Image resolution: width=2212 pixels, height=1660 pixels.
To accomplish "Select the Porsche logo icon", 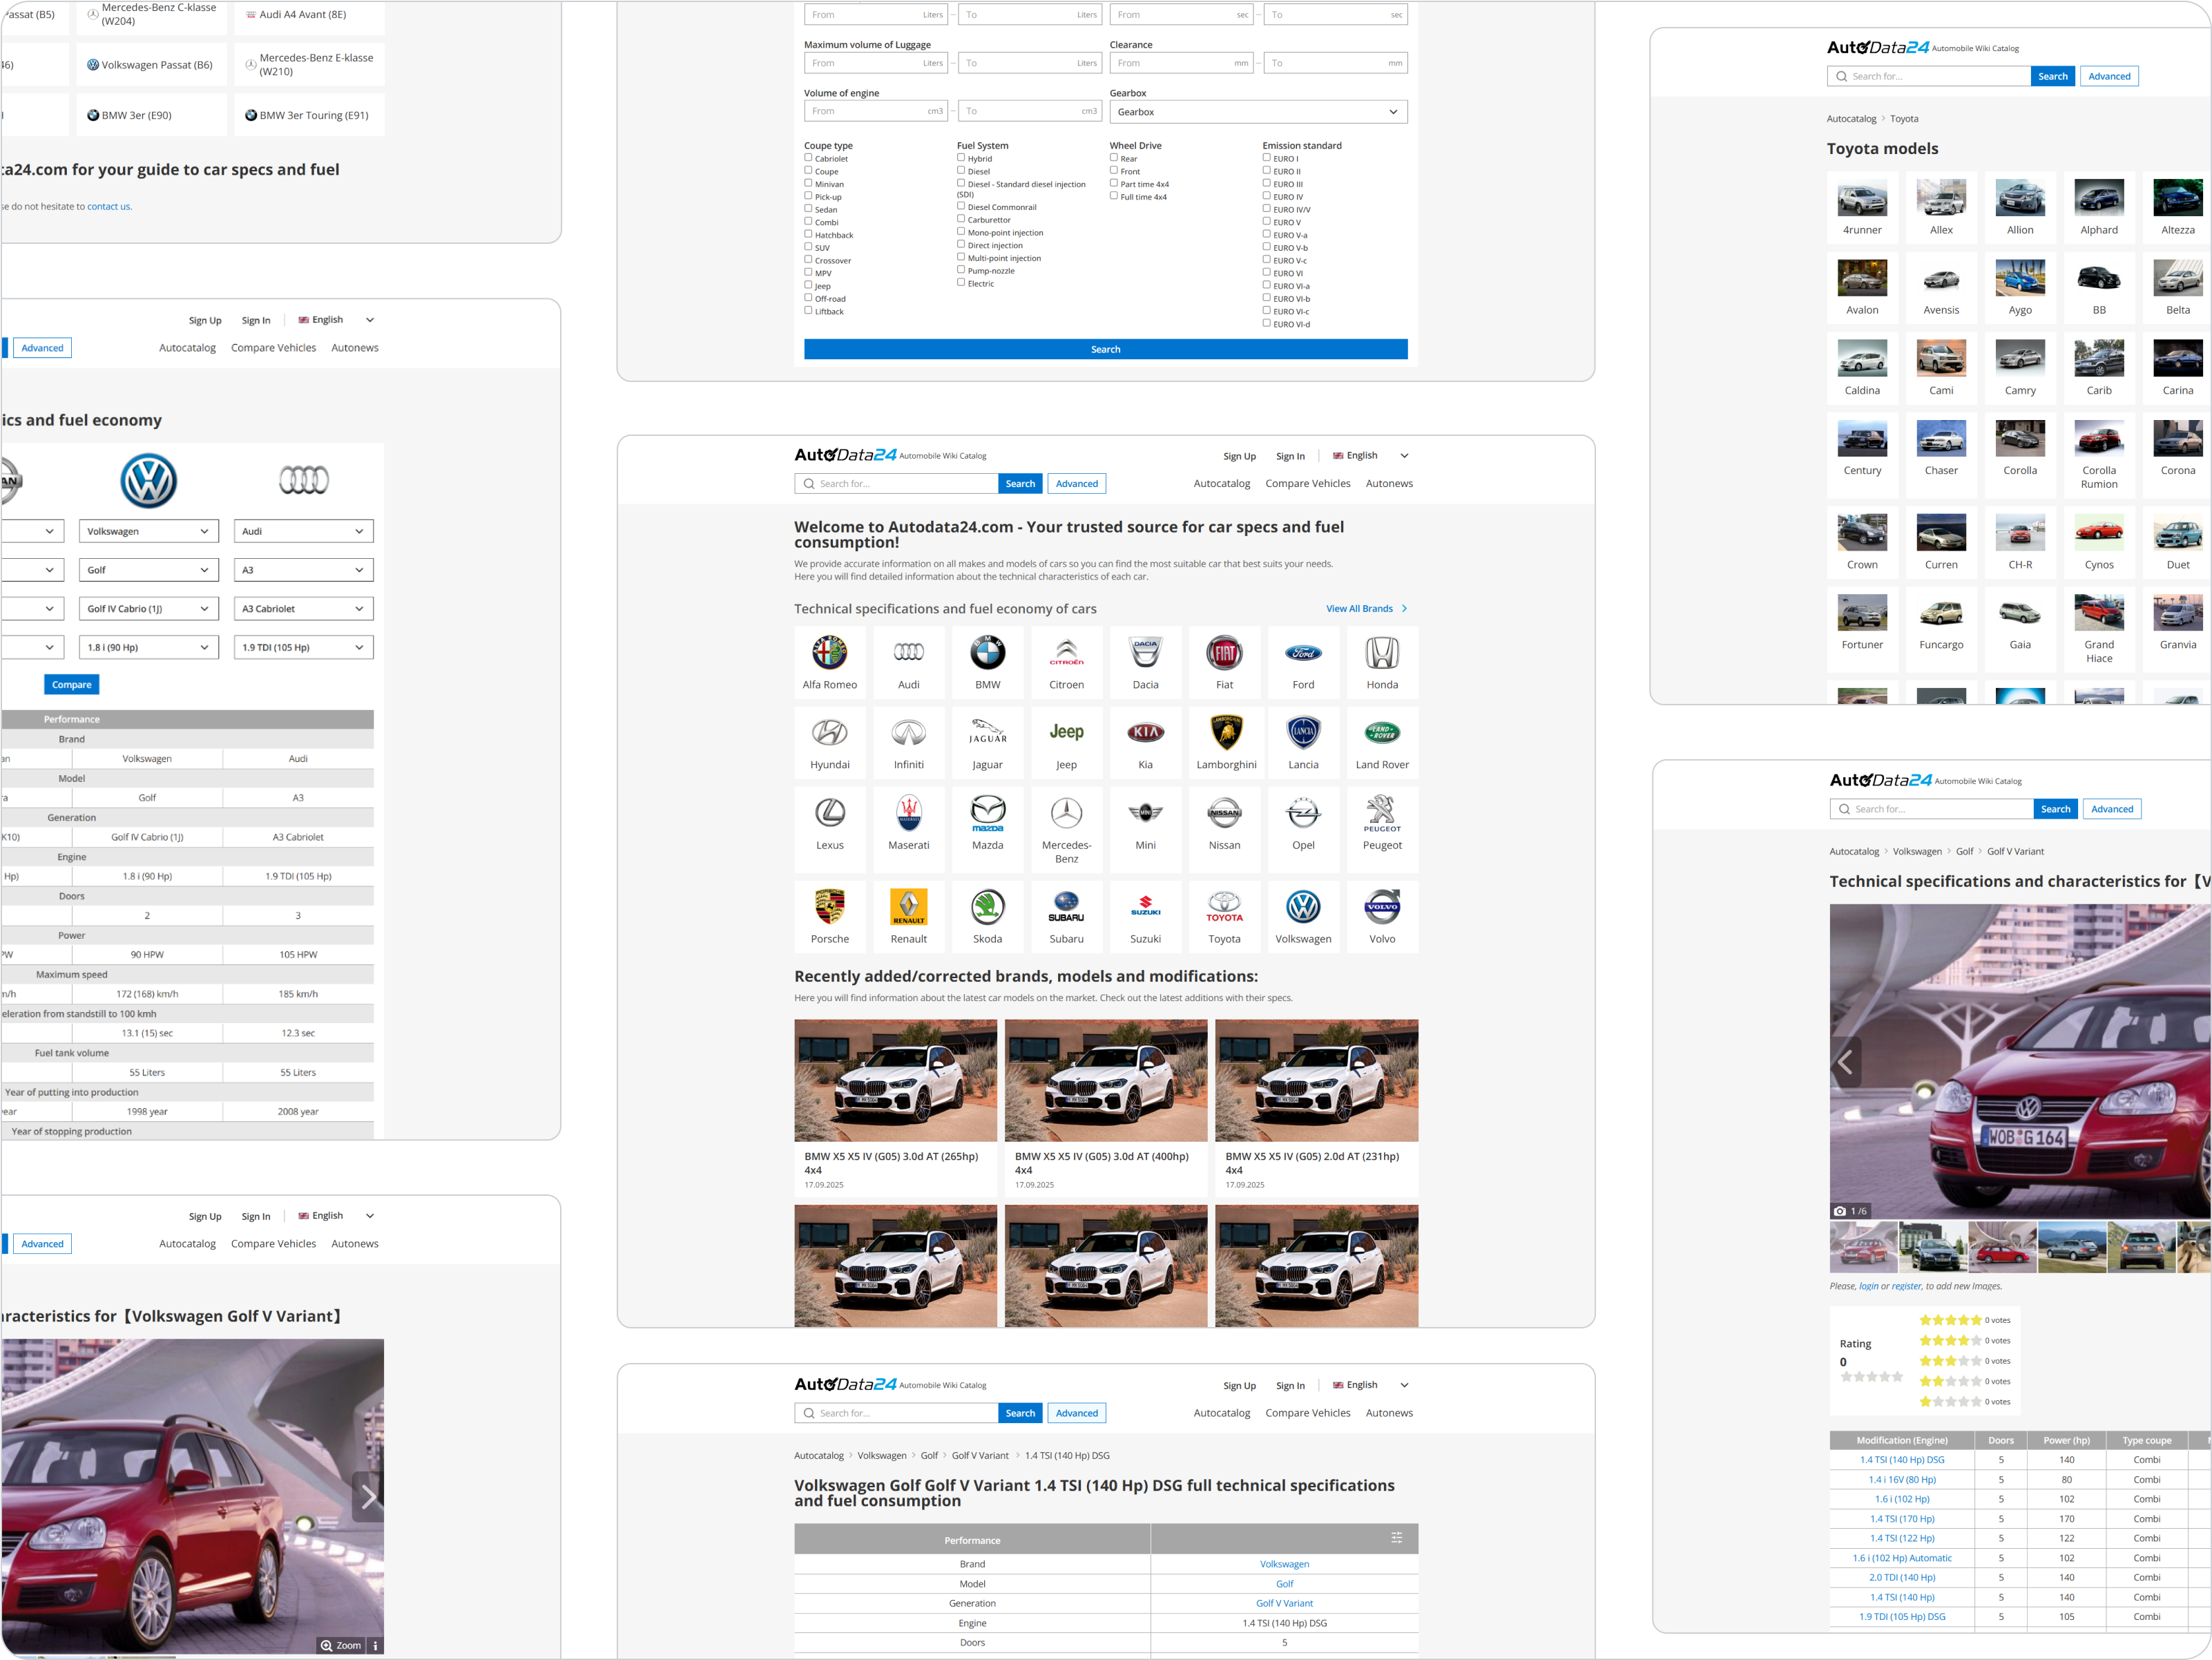I will point(829,907).
